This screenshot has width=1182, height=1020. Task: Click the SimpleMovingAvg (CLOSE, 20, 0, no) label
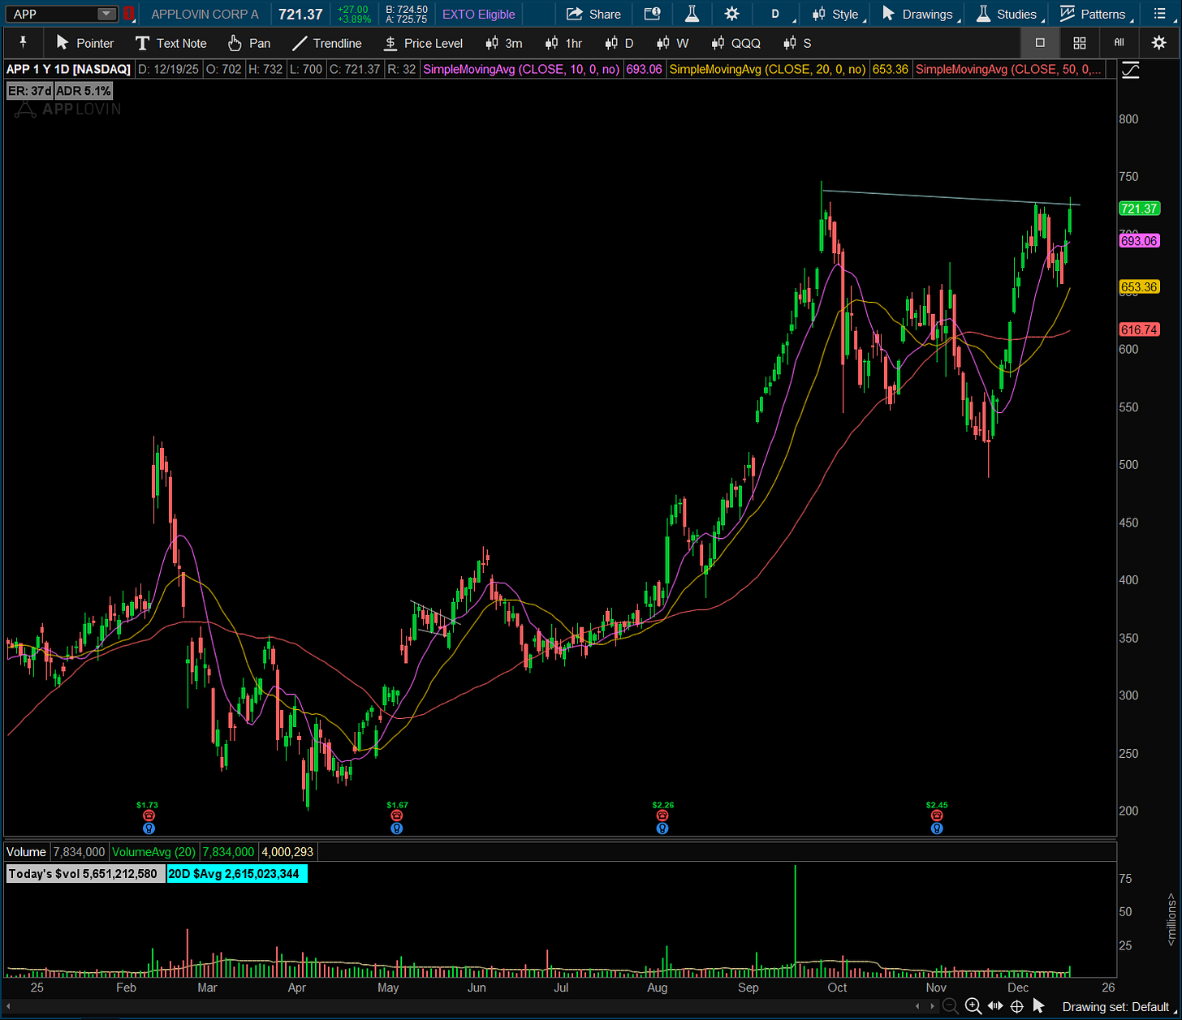pos(767,69)
